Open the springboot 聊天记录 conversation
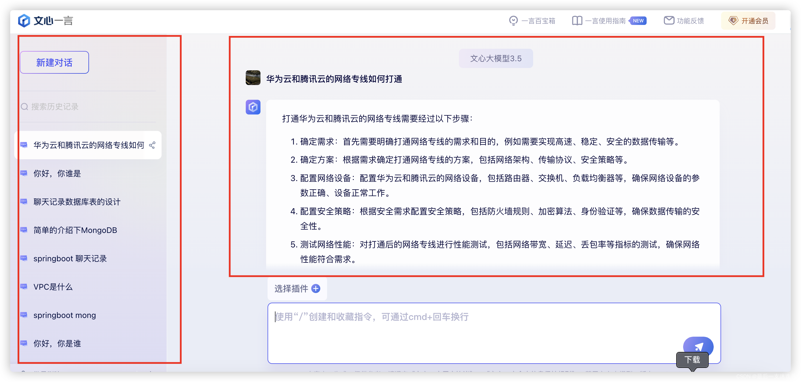Viewport: 801px width, 382px height. tap(70, 258)
